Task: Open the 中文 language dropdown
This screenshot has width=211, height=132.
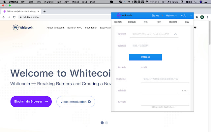Action: click(x=186, y=16)
